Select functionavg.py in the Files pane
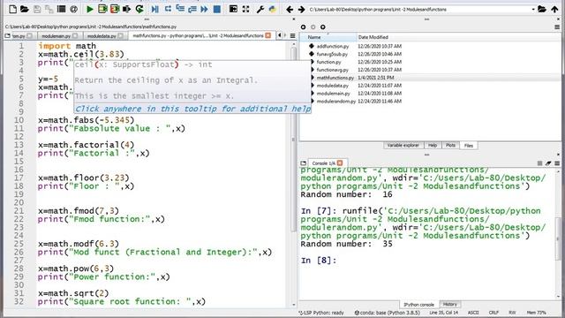This screenshot has height=318, width=565. [333, 70]
